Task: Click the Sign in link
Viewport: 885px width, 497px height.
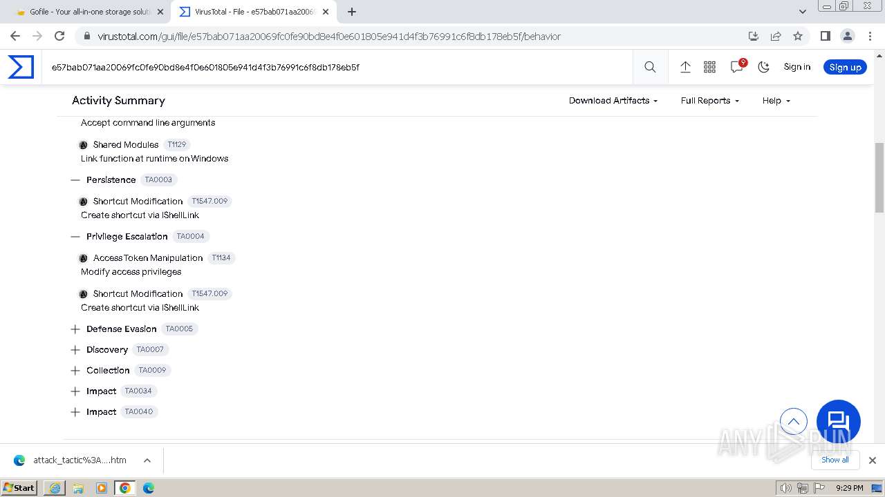Action: pos(796,67)
